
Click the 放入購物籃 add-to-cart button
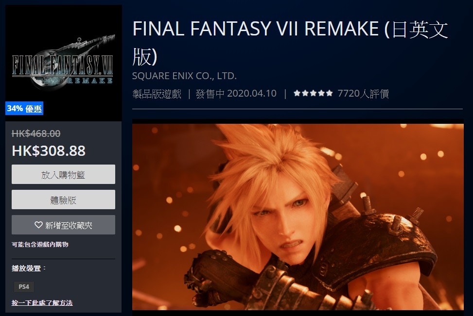point(63,174)
